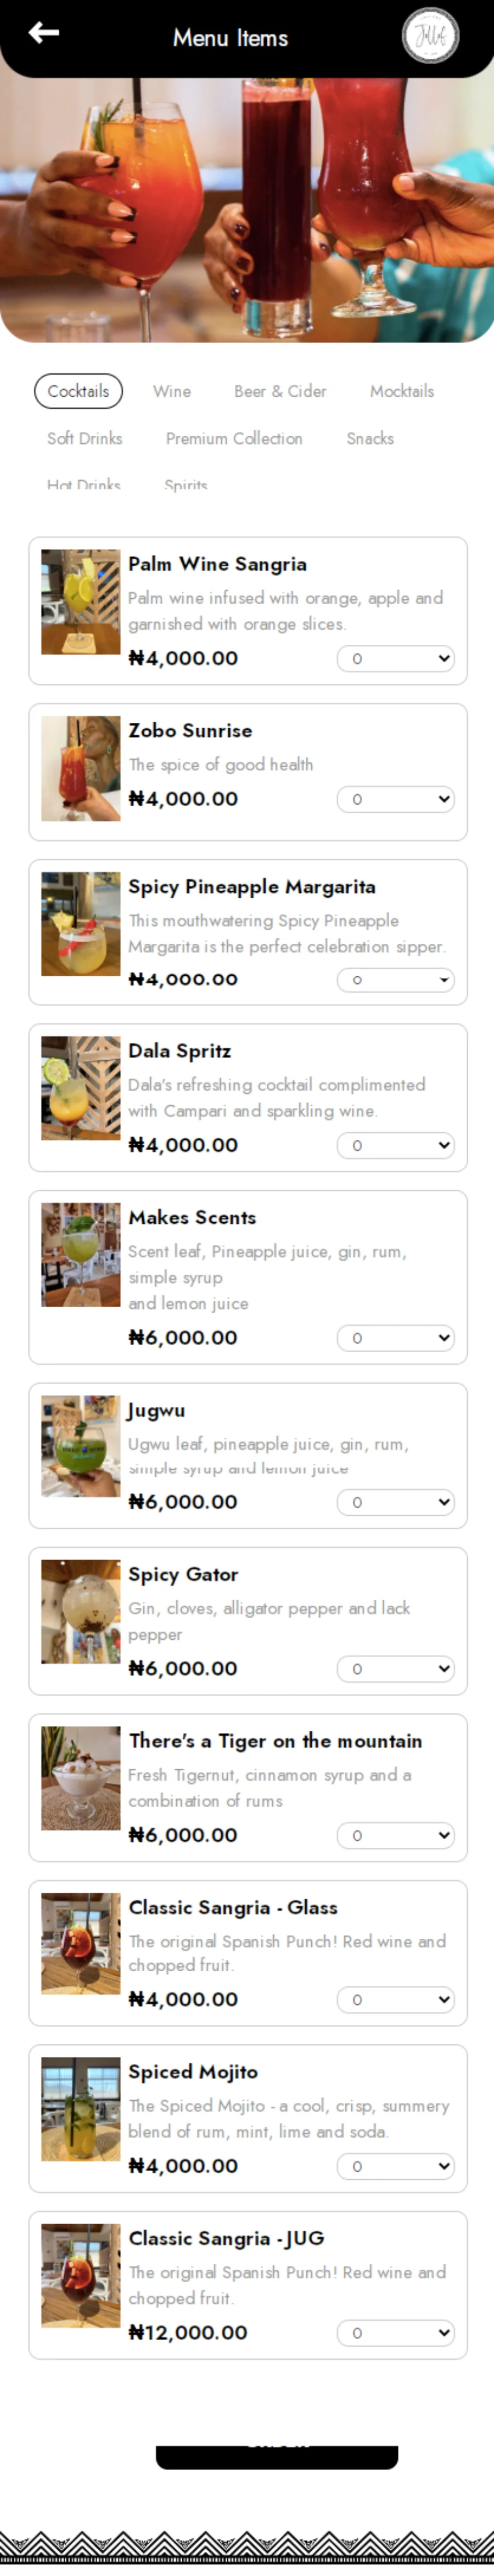Open the Palm Wine Sangria photo
The height and width of the screenshot is (2576, 494).
click(x=80, y=602)
